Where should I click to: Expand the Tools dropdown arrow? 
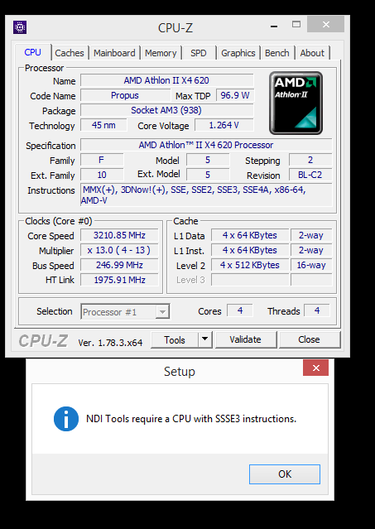tap(205, 339)
